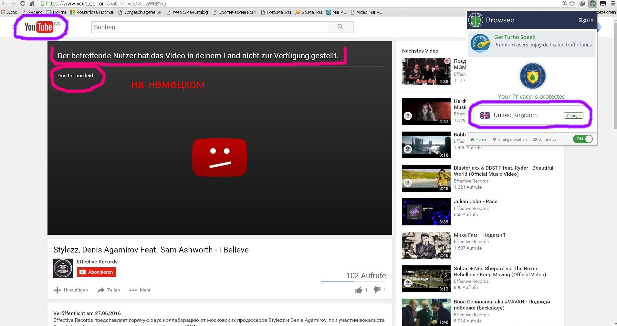Open the browser home page icon
The width and height of the screenshot is (617, 326).
[x=32, y=4]
